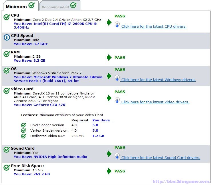Click the RAM row pass checkmark icon
The width and height of the screenshot is (212, 185).
(7, 54)
